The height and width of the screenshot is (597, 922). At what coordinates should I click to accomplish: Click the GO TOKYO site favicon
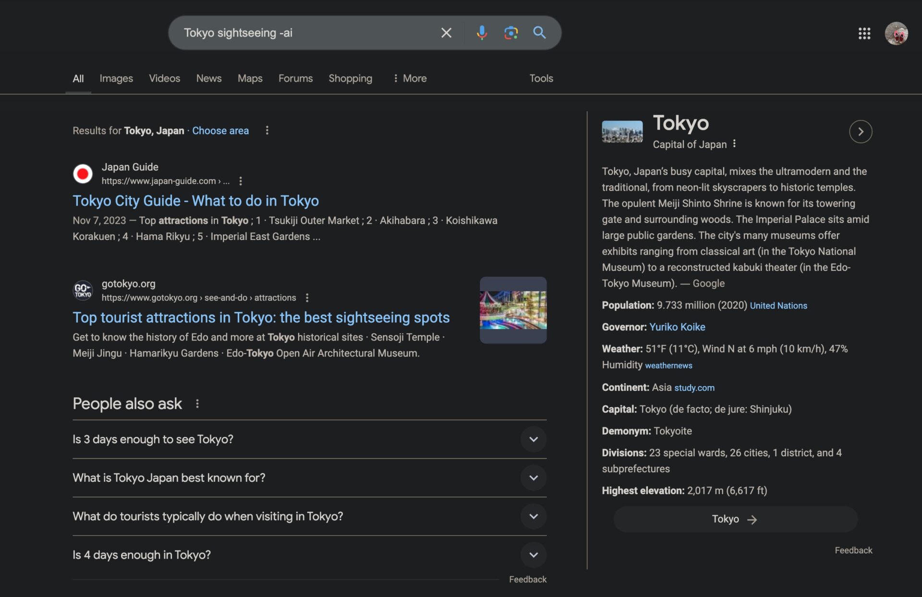pos(83,290)
